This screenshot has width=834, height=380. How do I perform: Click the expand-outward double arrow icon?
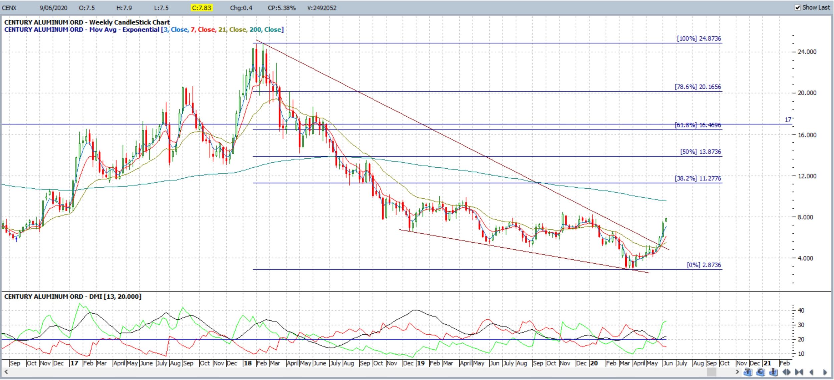(x=786, y=372)
